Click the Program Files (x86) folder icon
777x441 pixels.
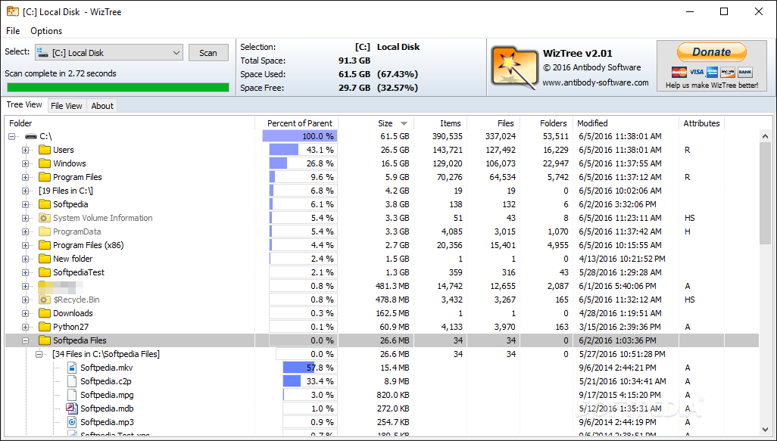[x=45, y=245]
